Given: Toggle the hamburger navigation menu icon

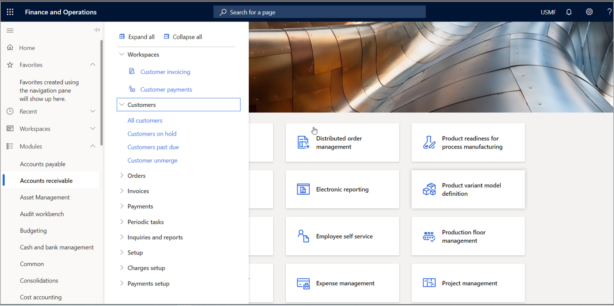Looking at the screenshot, I should [x=10, y=30].
